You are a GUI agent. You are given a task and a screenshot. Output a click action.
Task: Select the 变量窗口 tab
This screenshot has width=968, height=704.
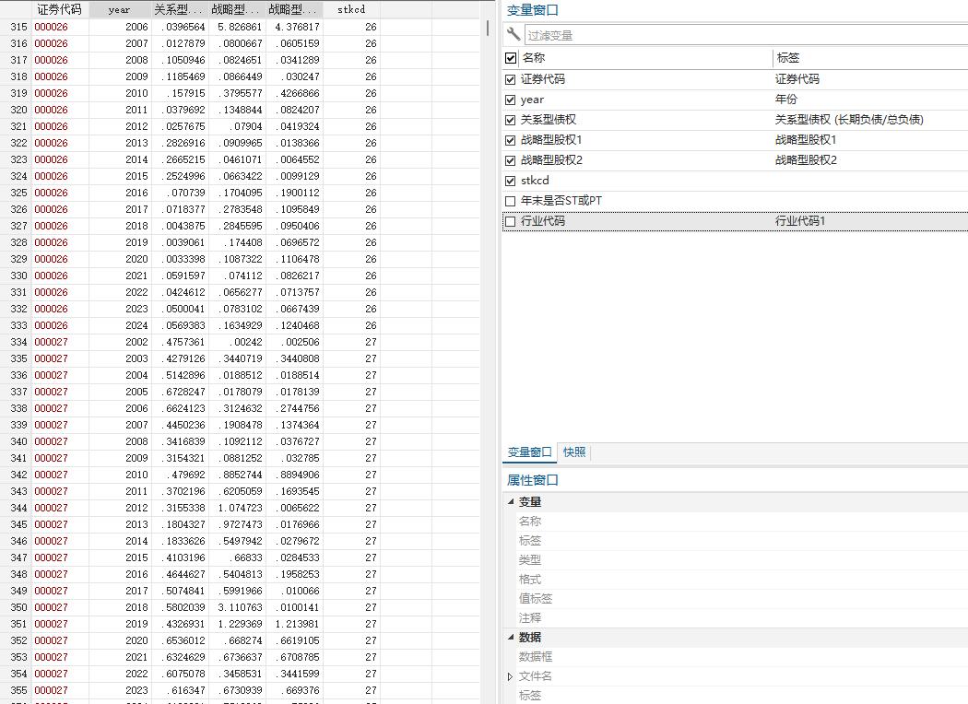coord(529,452)
